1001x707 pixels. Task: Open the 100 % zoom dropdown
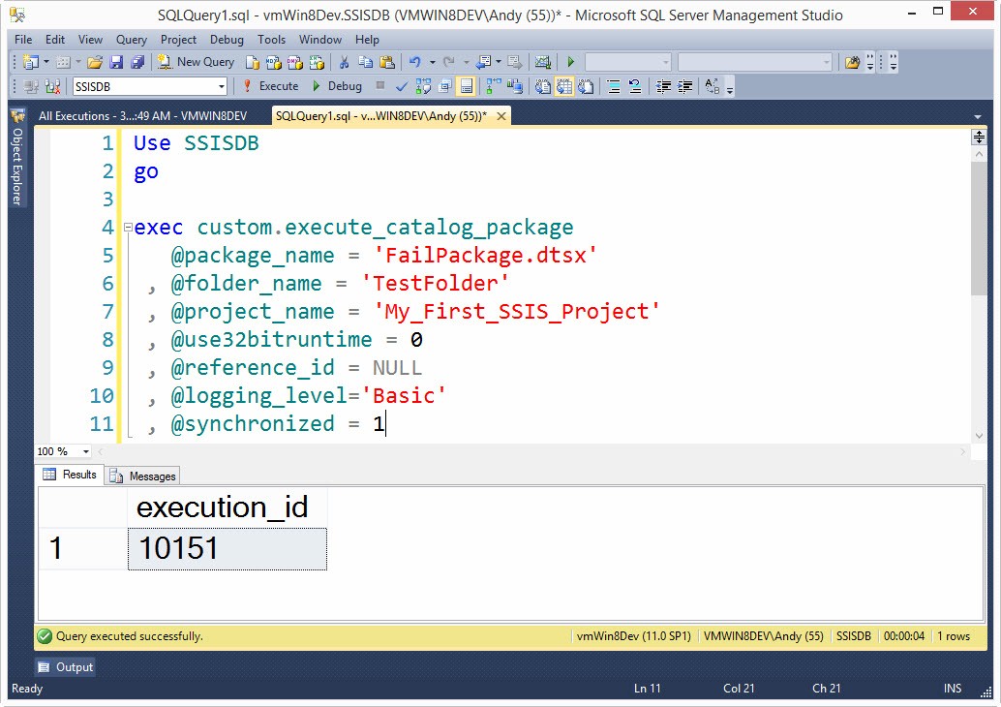point(85,451)
